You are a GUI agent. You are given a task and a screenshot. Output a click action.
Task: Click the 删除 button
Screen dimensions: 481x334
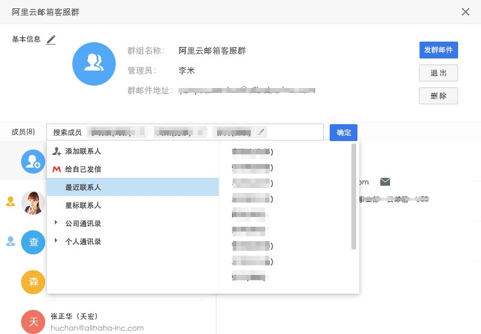pos(438,96)
